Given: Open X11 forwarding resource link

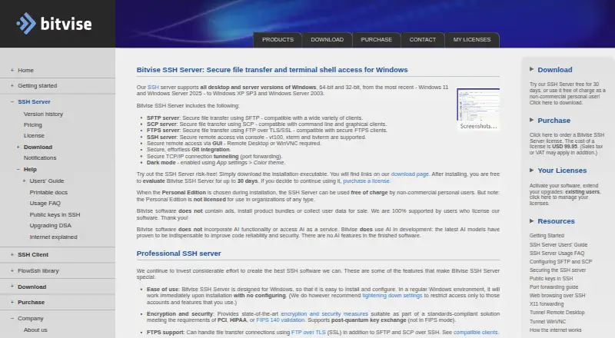Looking at the screenshot, I should coord(547,304).
